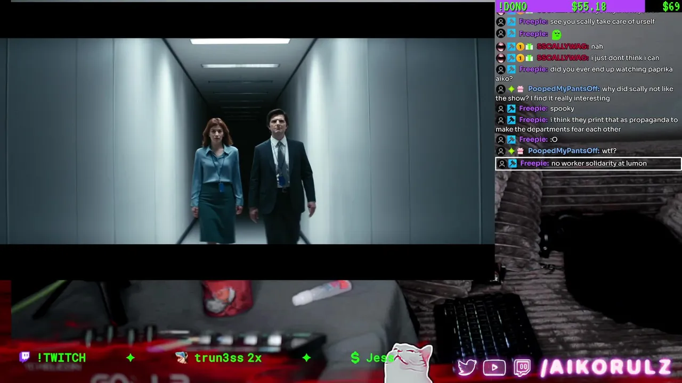Open SSCALLYWAG's name on 'i just dont think' message
This screenshot has height=383, width=682.
click(562, 57)
